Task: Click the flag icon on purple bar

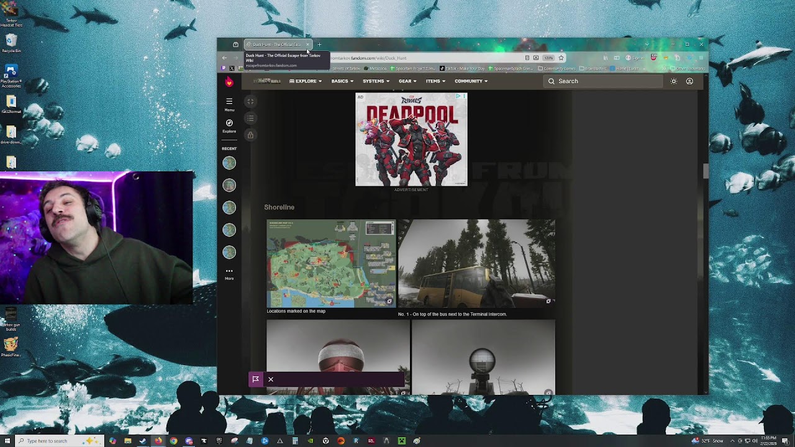Action: [x=255, y=379]
